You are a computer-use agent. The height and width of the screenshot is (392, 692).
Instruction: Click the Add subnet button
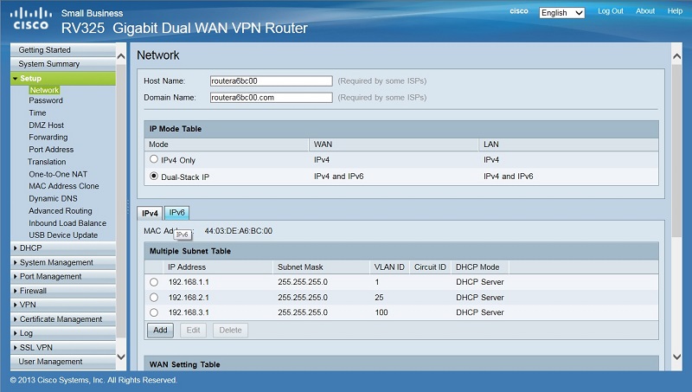click(160, 331)
